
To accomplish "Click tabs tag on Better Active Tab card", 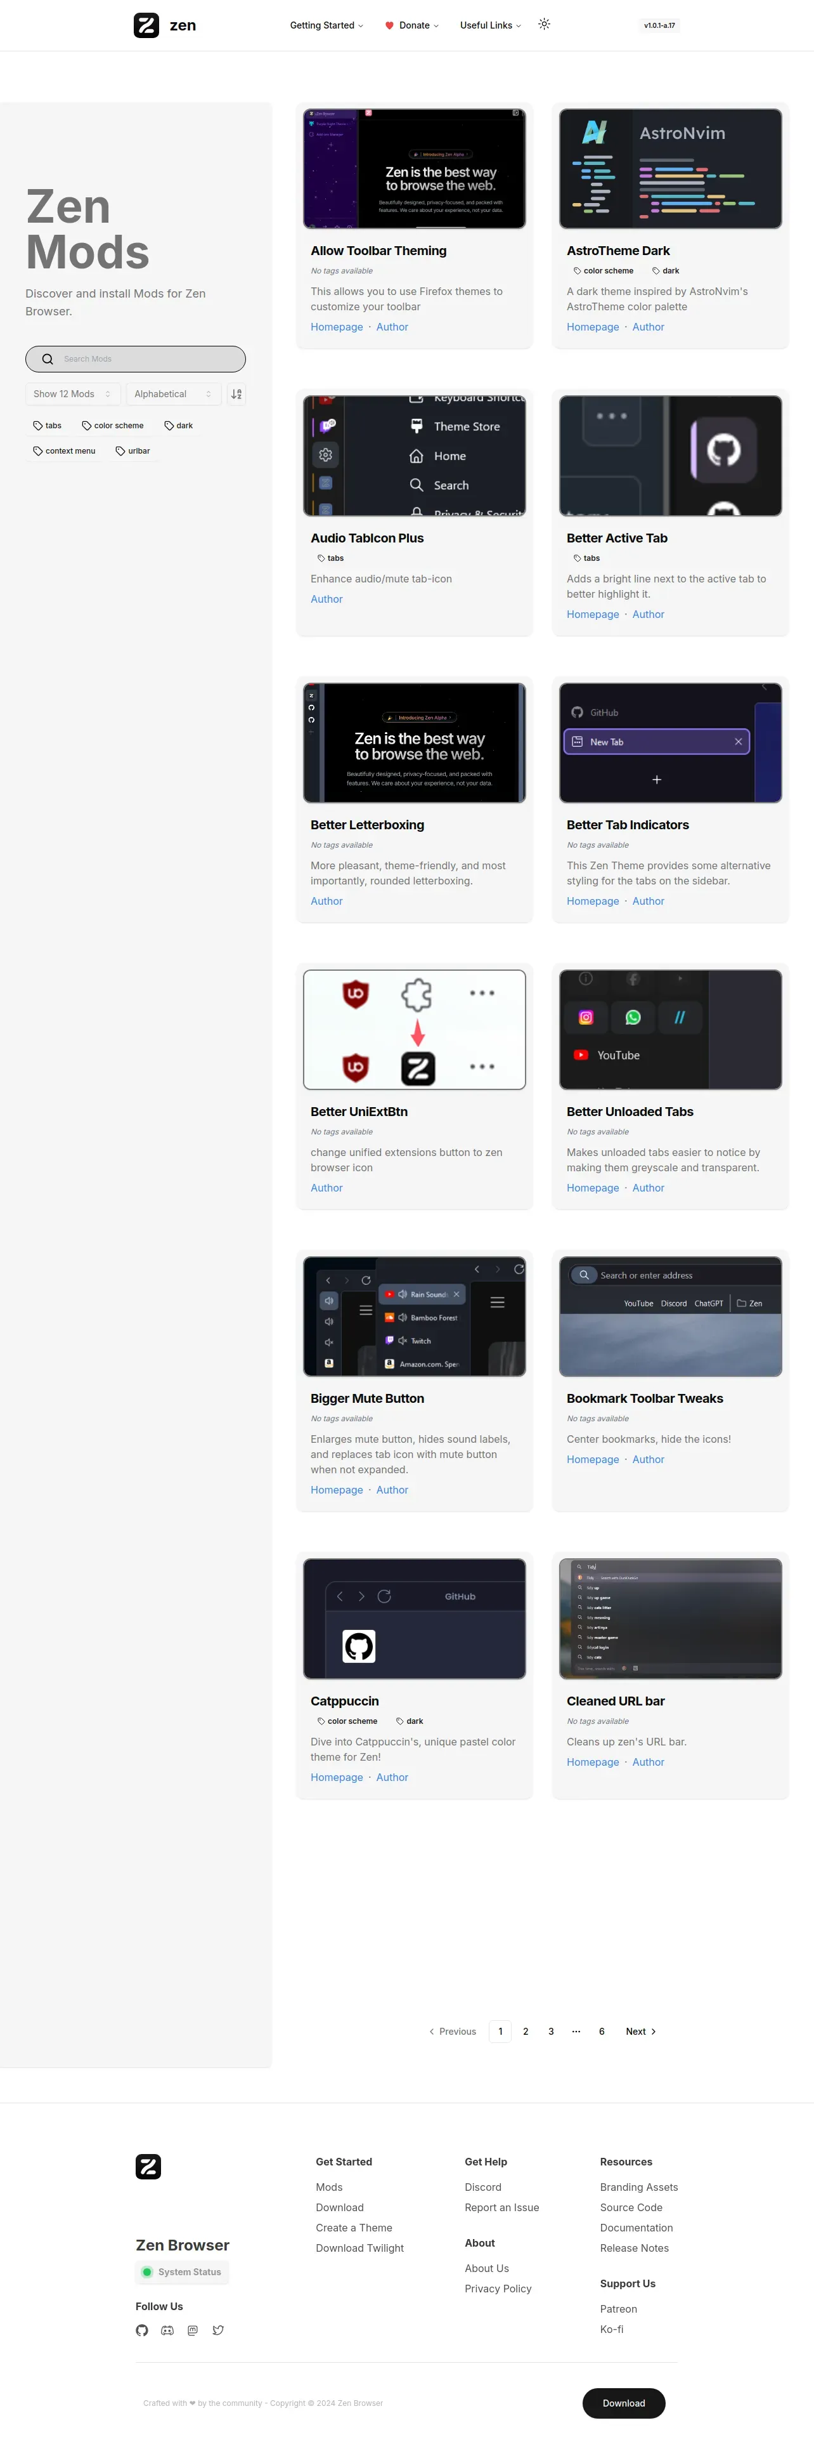I will (586, 558).
